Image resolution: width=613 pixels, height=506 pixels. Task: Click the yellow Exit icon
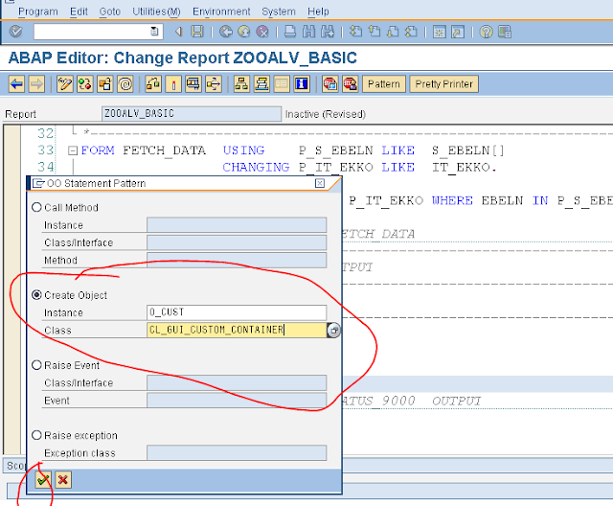[244, 32]
